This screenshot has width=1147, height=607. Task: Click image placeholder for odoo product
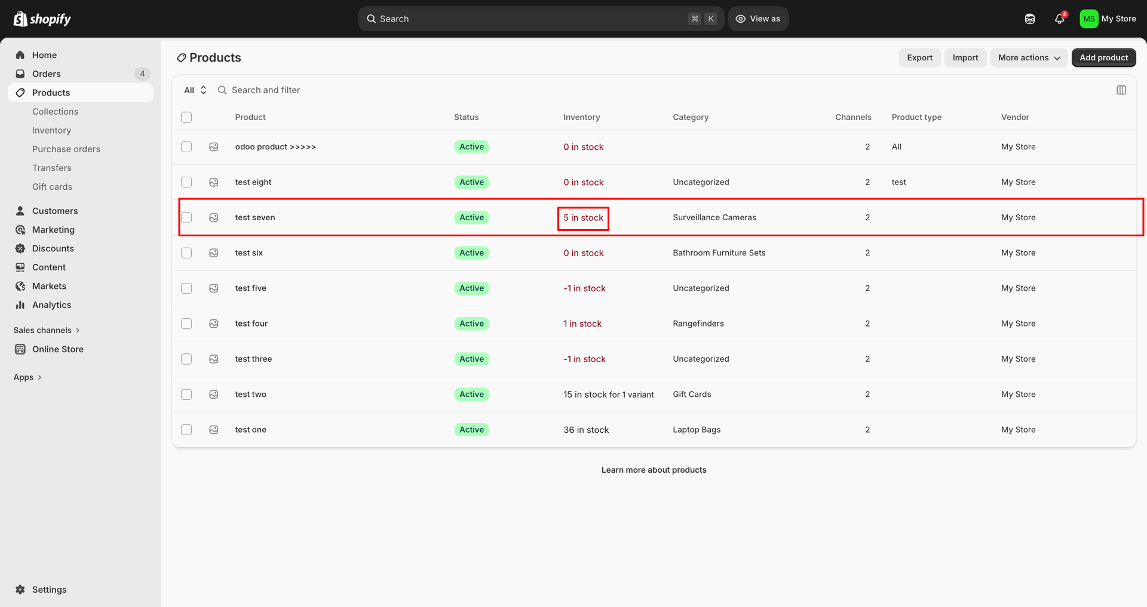tap(214, 147)
